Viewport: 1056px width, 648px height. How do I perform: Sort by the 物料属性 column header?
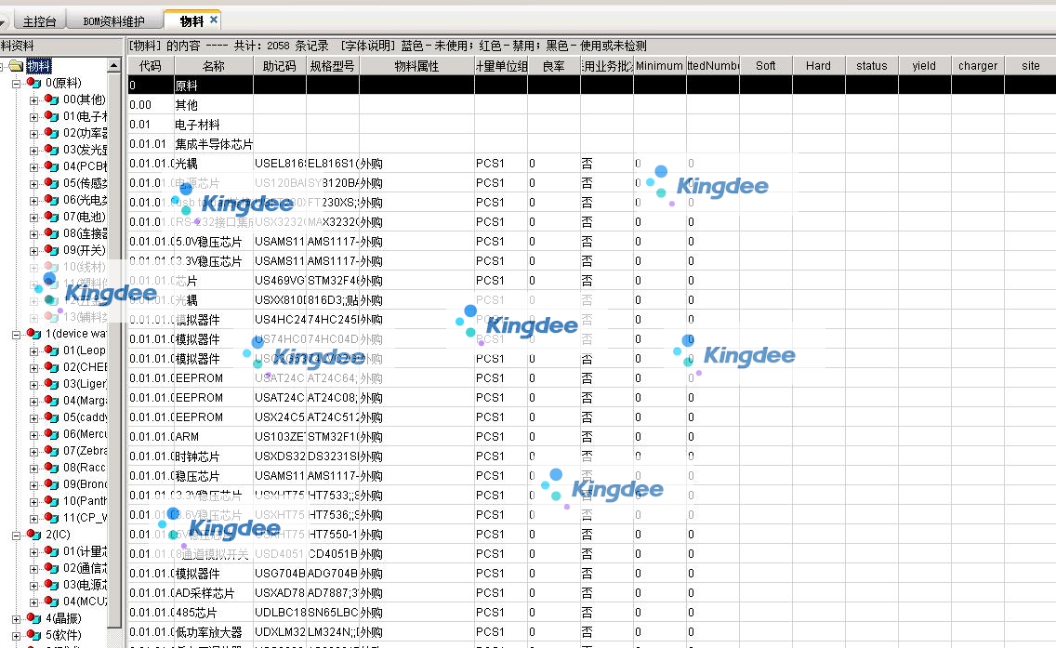416,66
